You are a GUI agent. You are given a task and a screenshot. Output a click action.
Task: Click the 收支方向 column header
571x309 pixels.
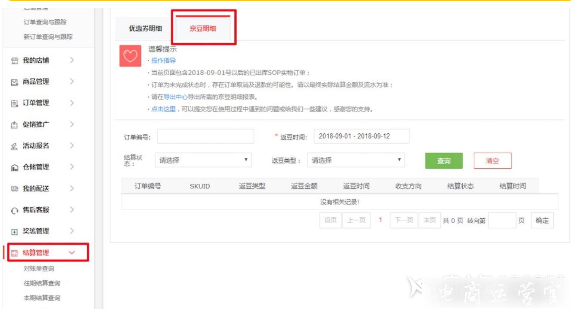click(x=408, y=186)
